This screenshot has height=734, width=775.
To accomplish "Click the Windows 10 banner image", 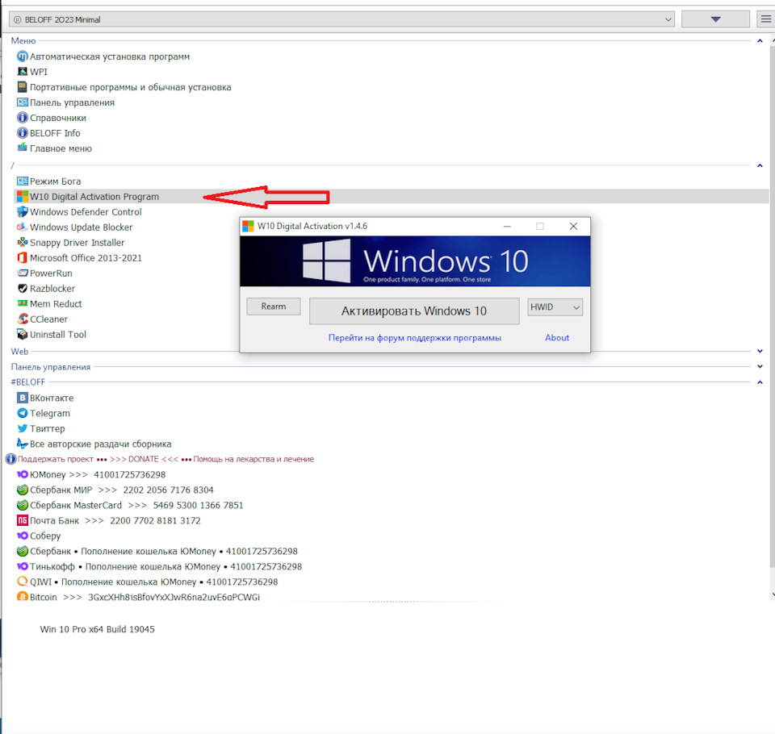I will pos(415,261).
